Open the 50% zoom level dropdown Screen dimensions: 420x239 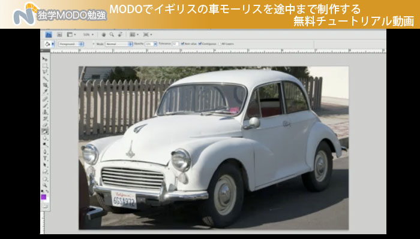click(88, 35)
